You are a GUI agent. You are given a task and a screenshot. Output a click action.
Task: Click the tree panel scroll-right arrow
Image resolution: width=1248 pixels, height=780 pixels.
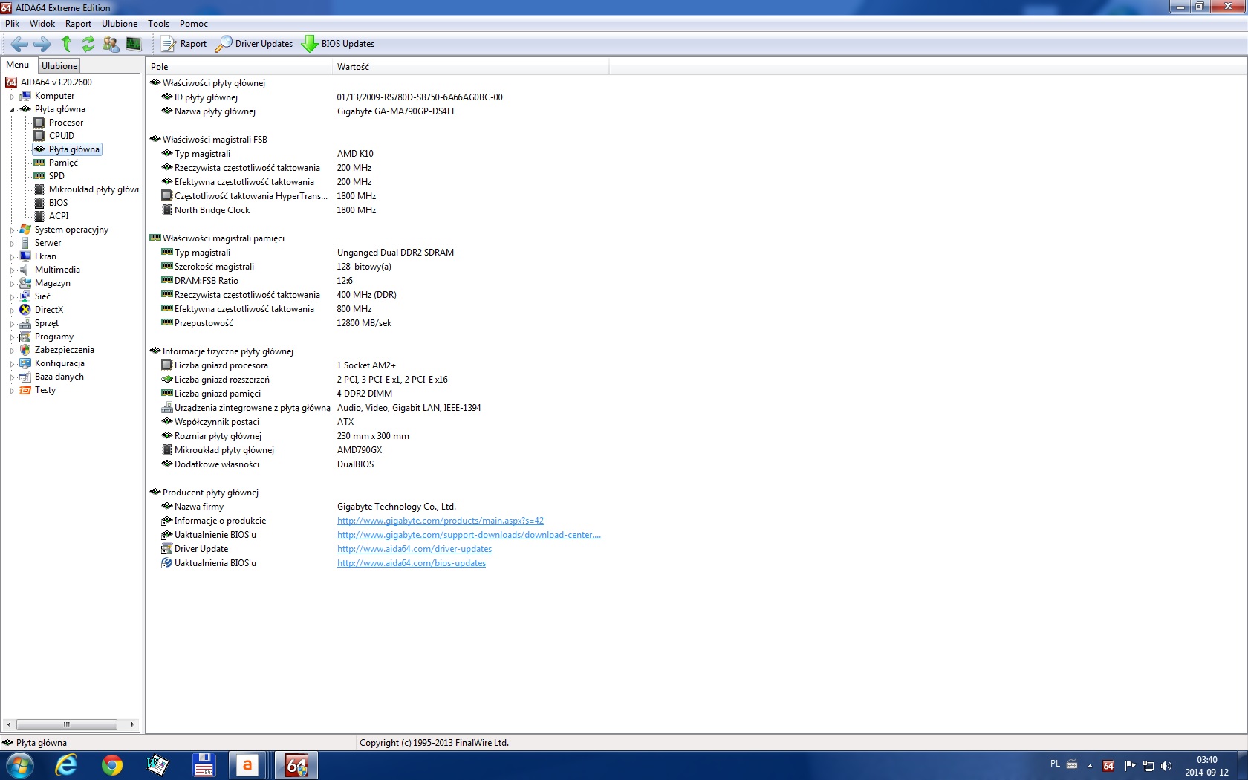tap(132, 724)
